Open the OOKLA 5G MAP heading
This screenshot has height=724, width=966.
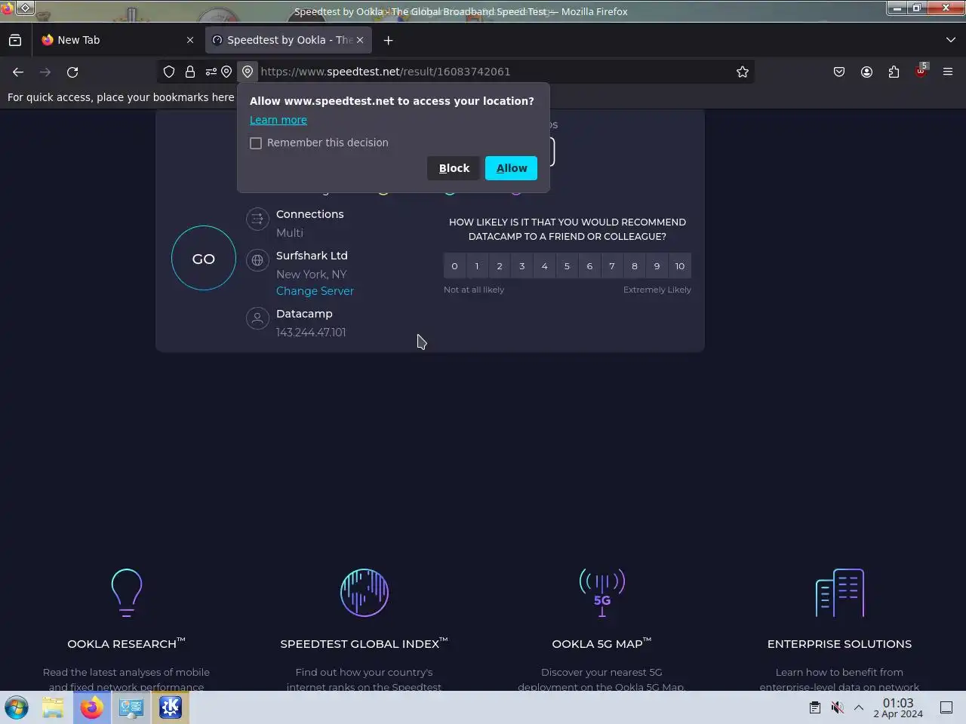click(601, 643)
